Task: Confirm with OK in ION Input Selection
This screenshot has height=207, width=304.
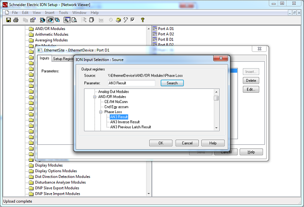Action: click(x=161, y=143)
